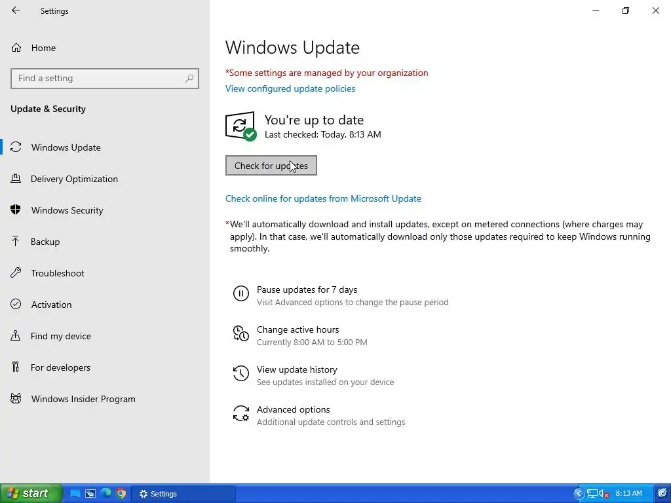
Task: Click the show desktop icon in taskbar
Action: 75,493
